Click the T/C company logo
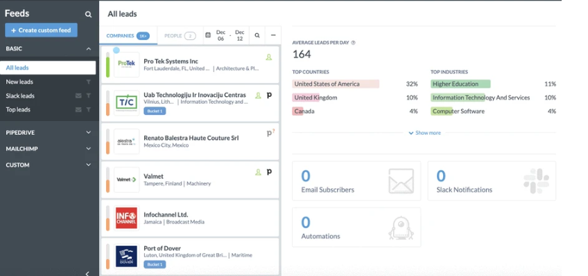The height and width of the screenshot is (276, 588). (126, 103)
